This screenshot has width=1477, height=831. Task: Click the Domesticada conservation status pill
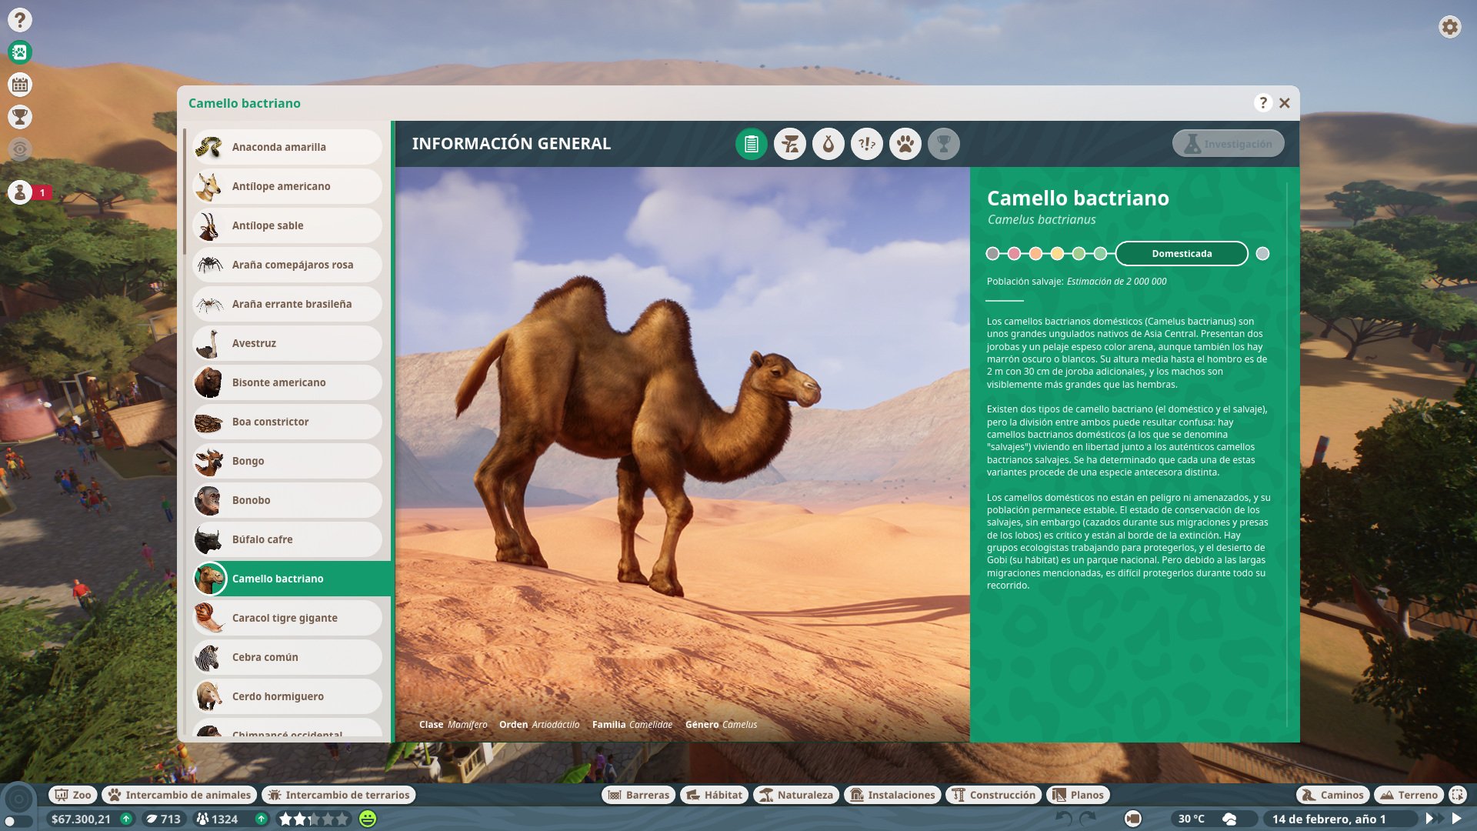point(1180,253)
